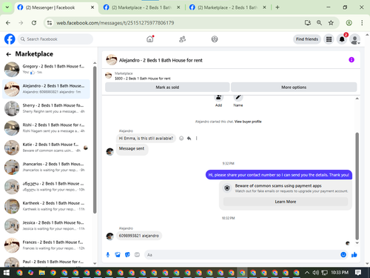Open Rishi conversation in chat list
This screenshot has width=370, height=278.
(x=46, y=128)
